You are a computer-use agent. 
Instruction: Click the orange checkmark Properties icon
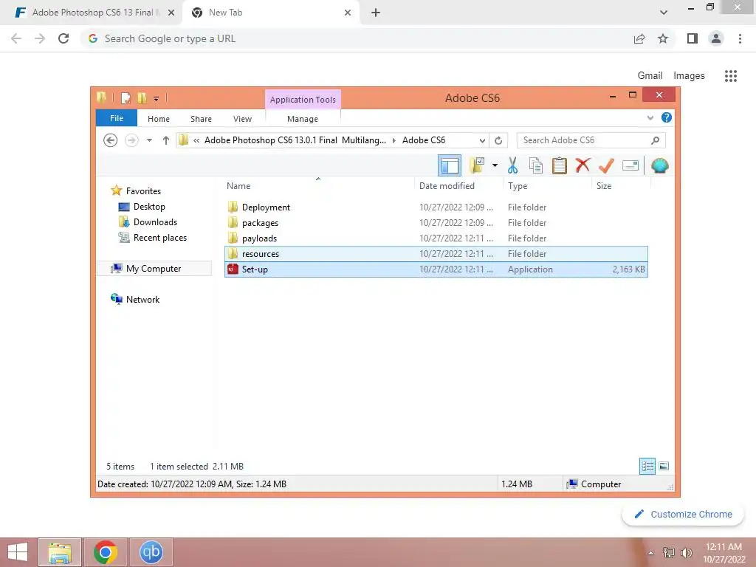coord(606,165)
